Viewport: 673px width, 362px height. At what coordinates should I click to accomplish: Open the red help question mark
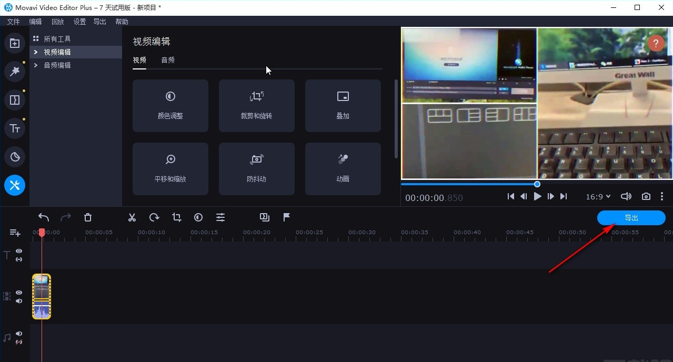tap(656, 43)
